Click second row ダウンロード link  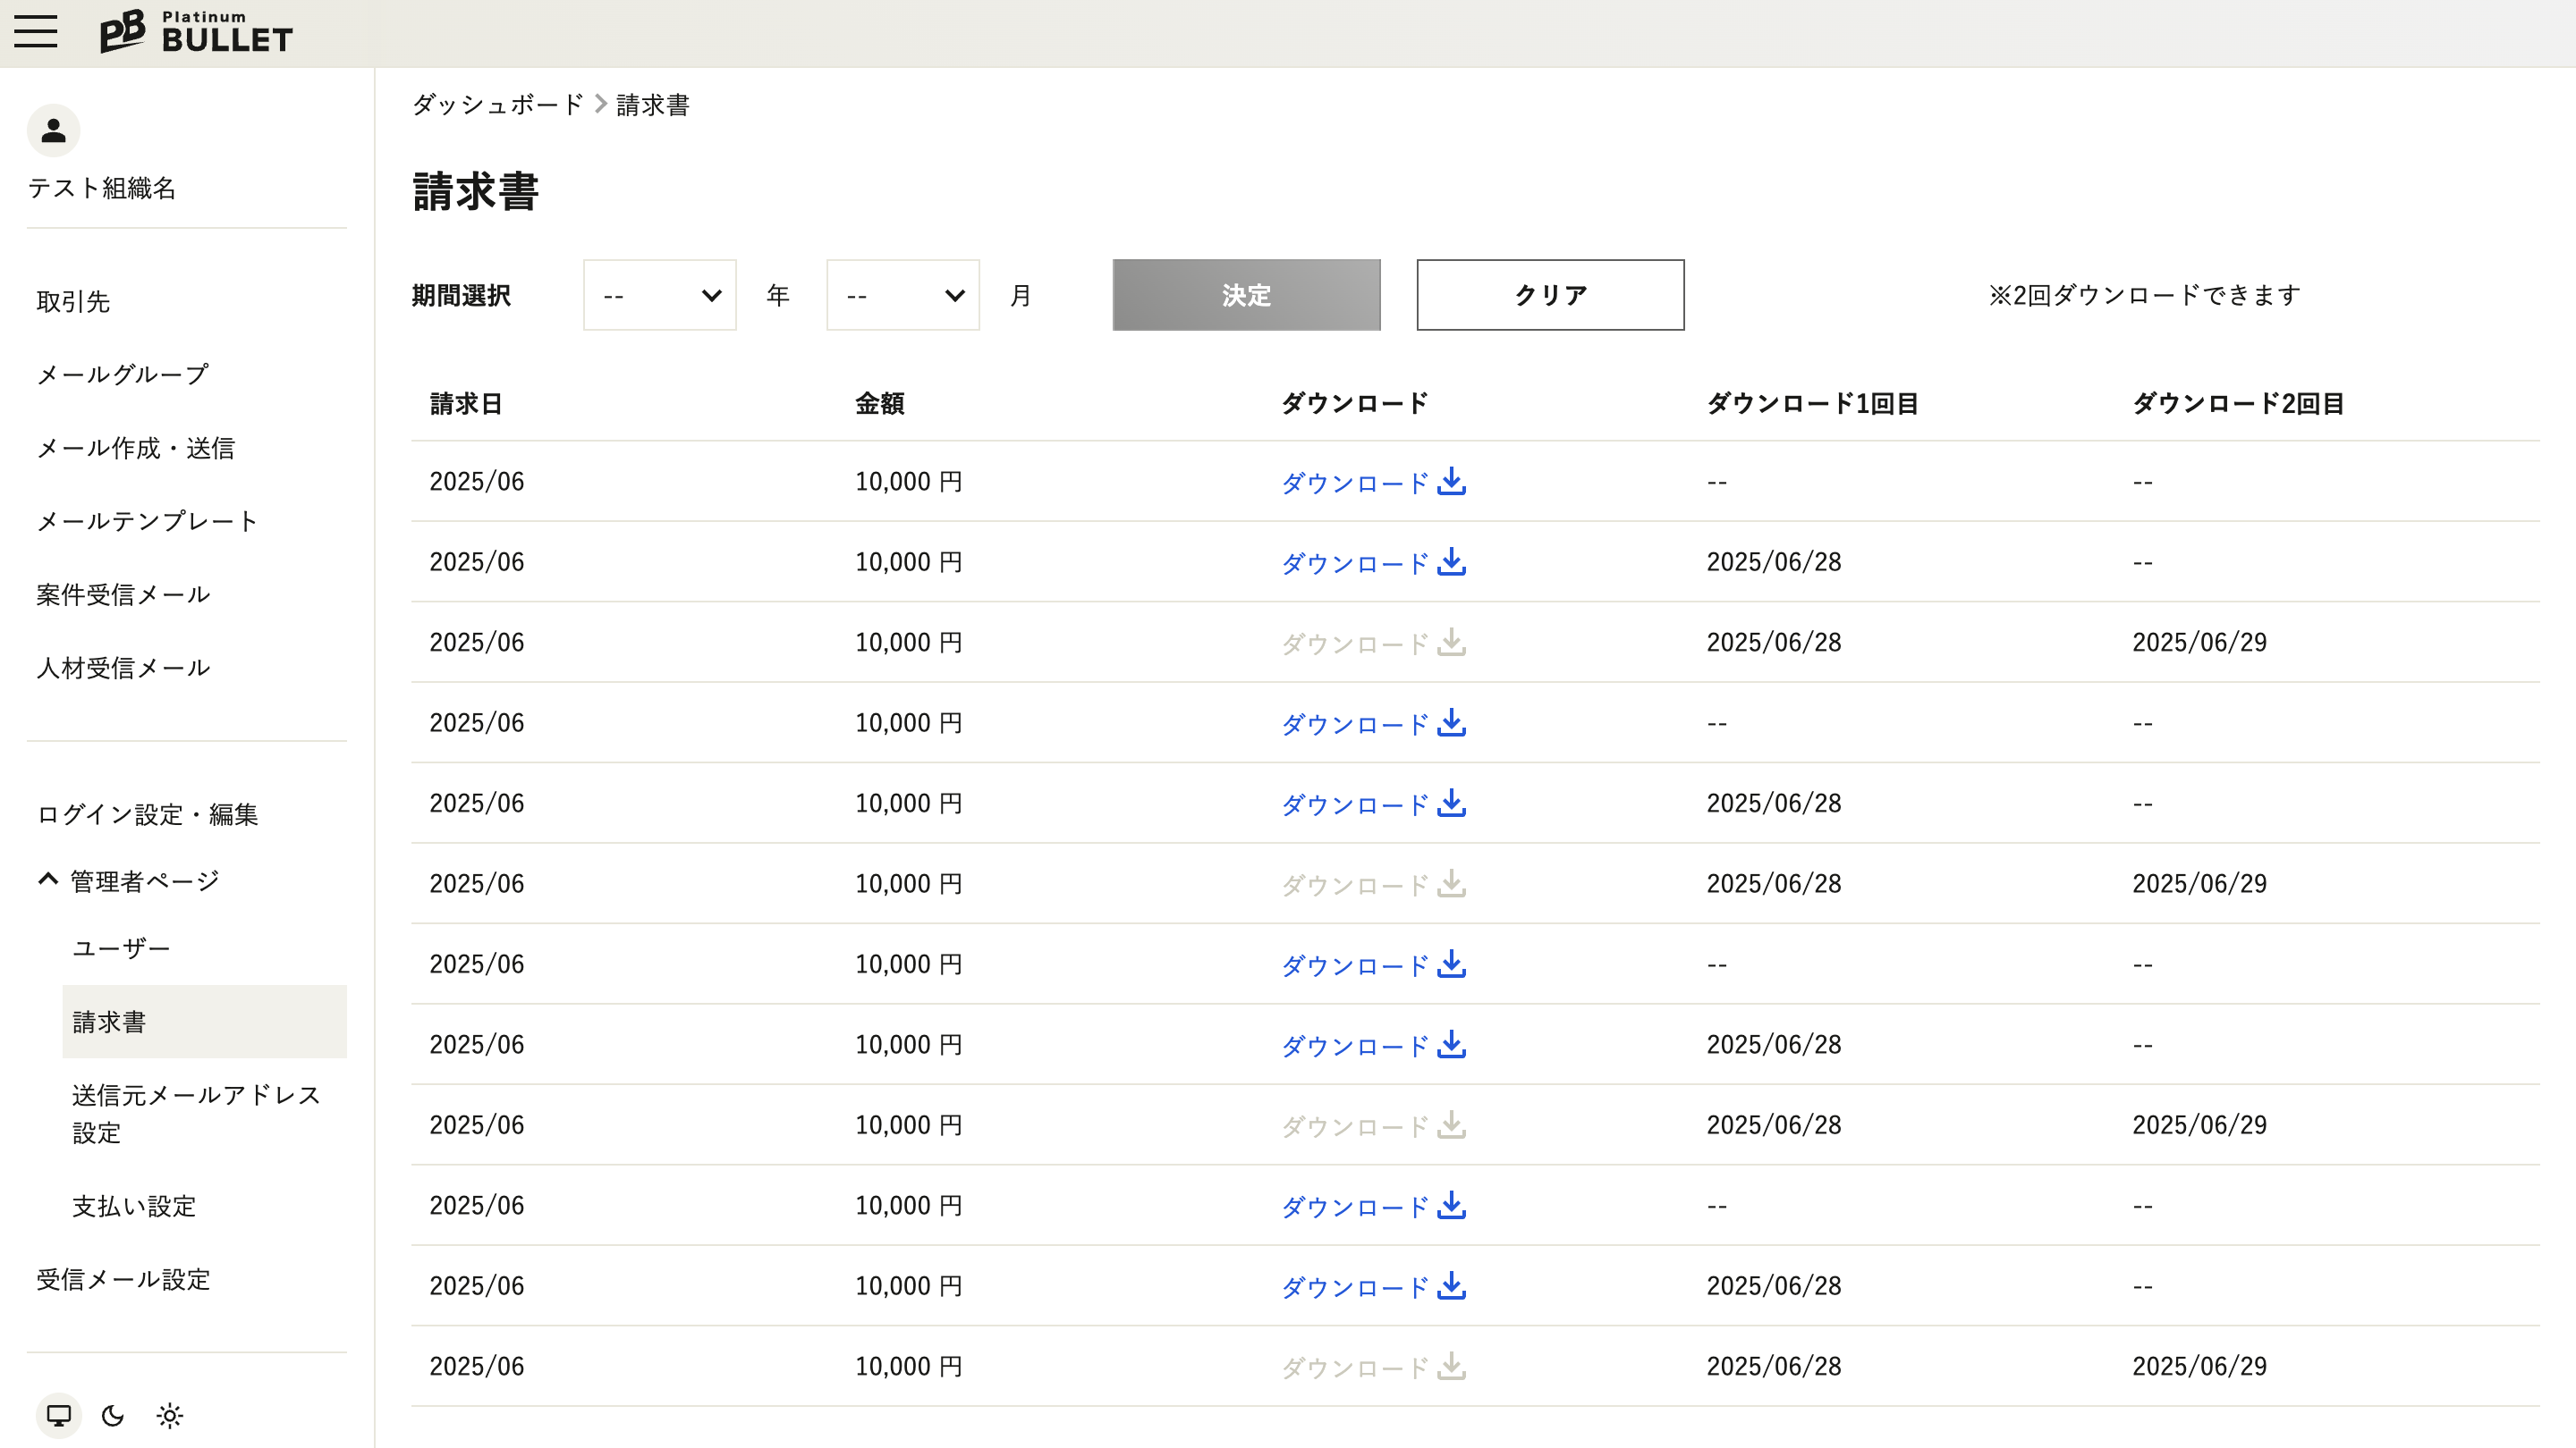click(1355, 562)
